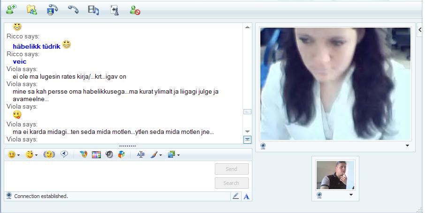The image size is (425, 213).
Task: Open the paintbrush color scheme tool
Action: tap(154, 154)
